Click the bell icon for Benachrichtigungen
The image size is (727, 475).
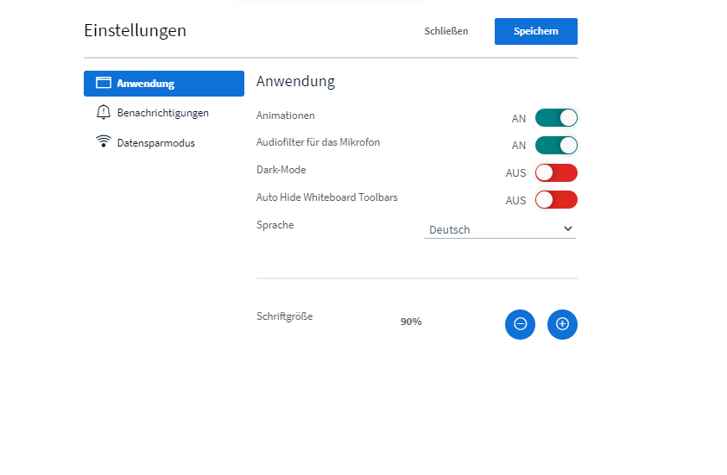(x=104, y=113)
